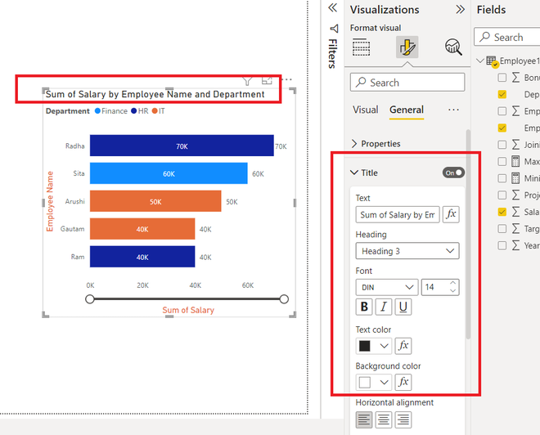Align title right
The width and height of the screenshot is (540, 435).
(x=403, y=419)
